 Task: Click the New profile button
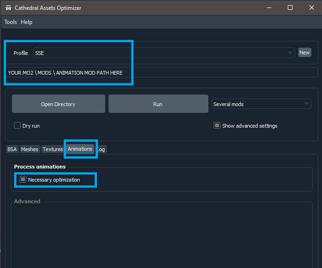pos(305,53)
